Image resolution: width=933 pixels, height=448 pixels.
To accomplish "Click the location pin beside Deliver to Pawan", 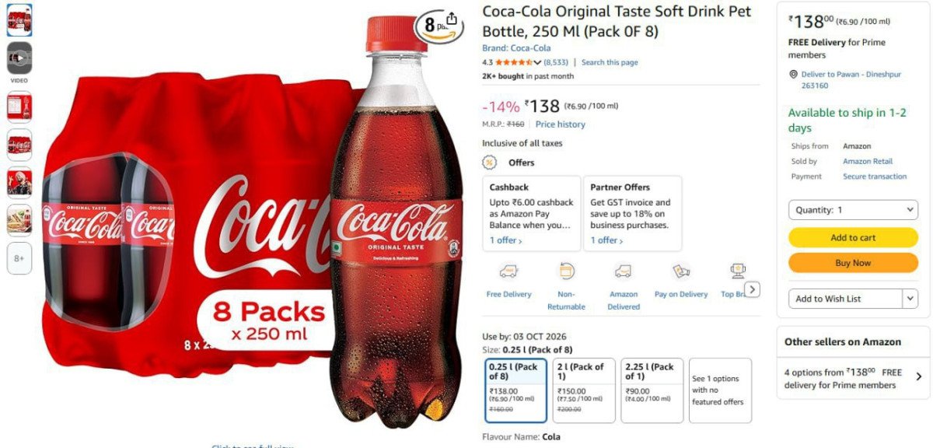I will 794,75.
